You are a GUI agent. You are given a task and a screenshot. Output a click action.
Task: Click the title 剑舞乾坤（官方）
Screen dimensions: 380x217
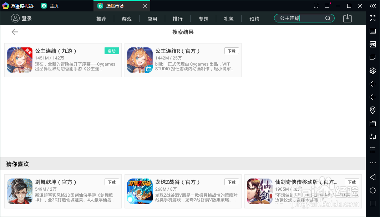[x=56, y=182]
